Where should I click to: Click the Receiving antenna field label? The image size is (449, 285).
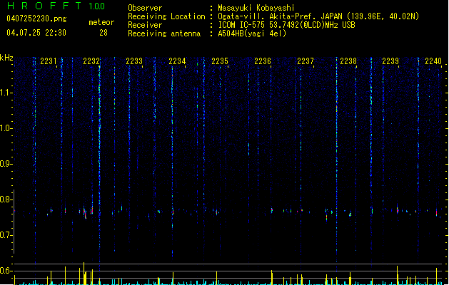pos(164,33)
